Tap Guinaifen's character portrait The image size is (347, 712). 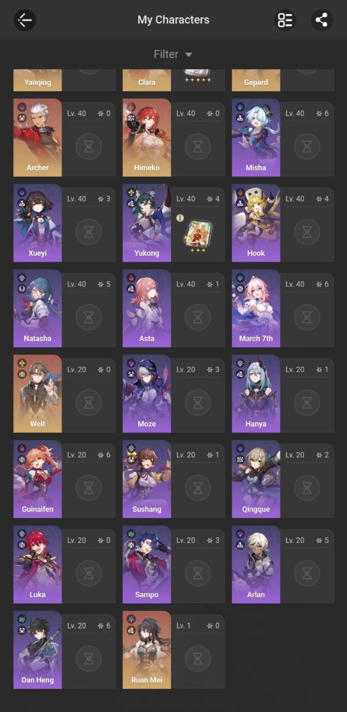pos(38,479)
